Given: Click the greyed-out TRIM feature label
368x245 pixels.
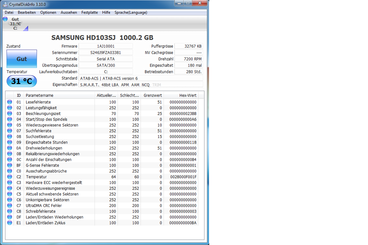Looking at the screenshot, I should [157, 85].
